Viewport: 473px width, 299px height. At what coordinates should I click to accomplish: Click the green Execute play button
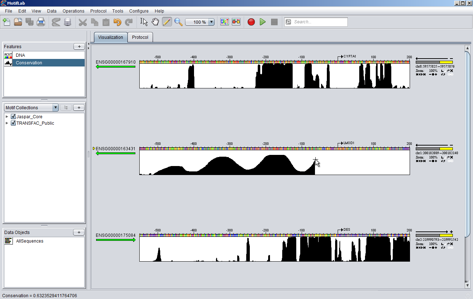263,22
